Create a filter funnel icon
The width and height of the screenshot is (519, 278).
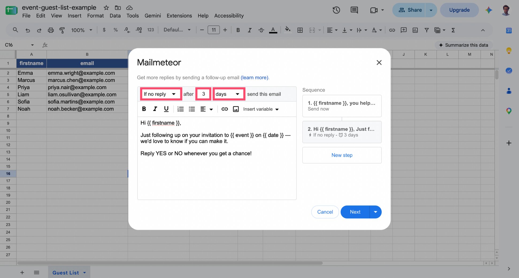tap(426, 30)
